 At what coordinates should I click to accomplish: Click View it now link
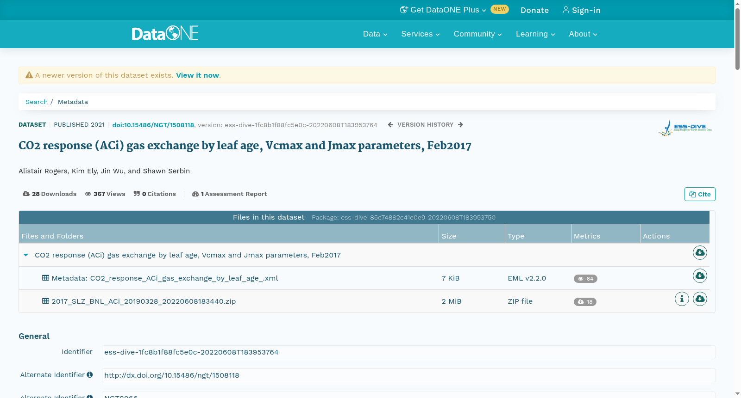click(x=197, y=75)
